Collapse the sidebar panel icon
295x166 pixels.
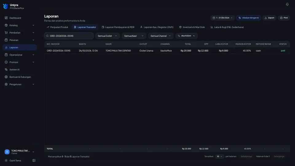pos(34,160)
